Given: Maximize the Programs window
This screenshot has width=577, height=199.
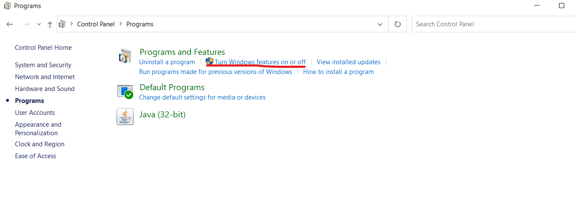Looking at the screenshot, I should [x=562, y=6].
